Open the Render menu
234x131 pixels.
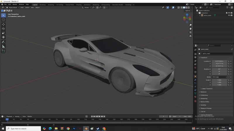point(15,5)
